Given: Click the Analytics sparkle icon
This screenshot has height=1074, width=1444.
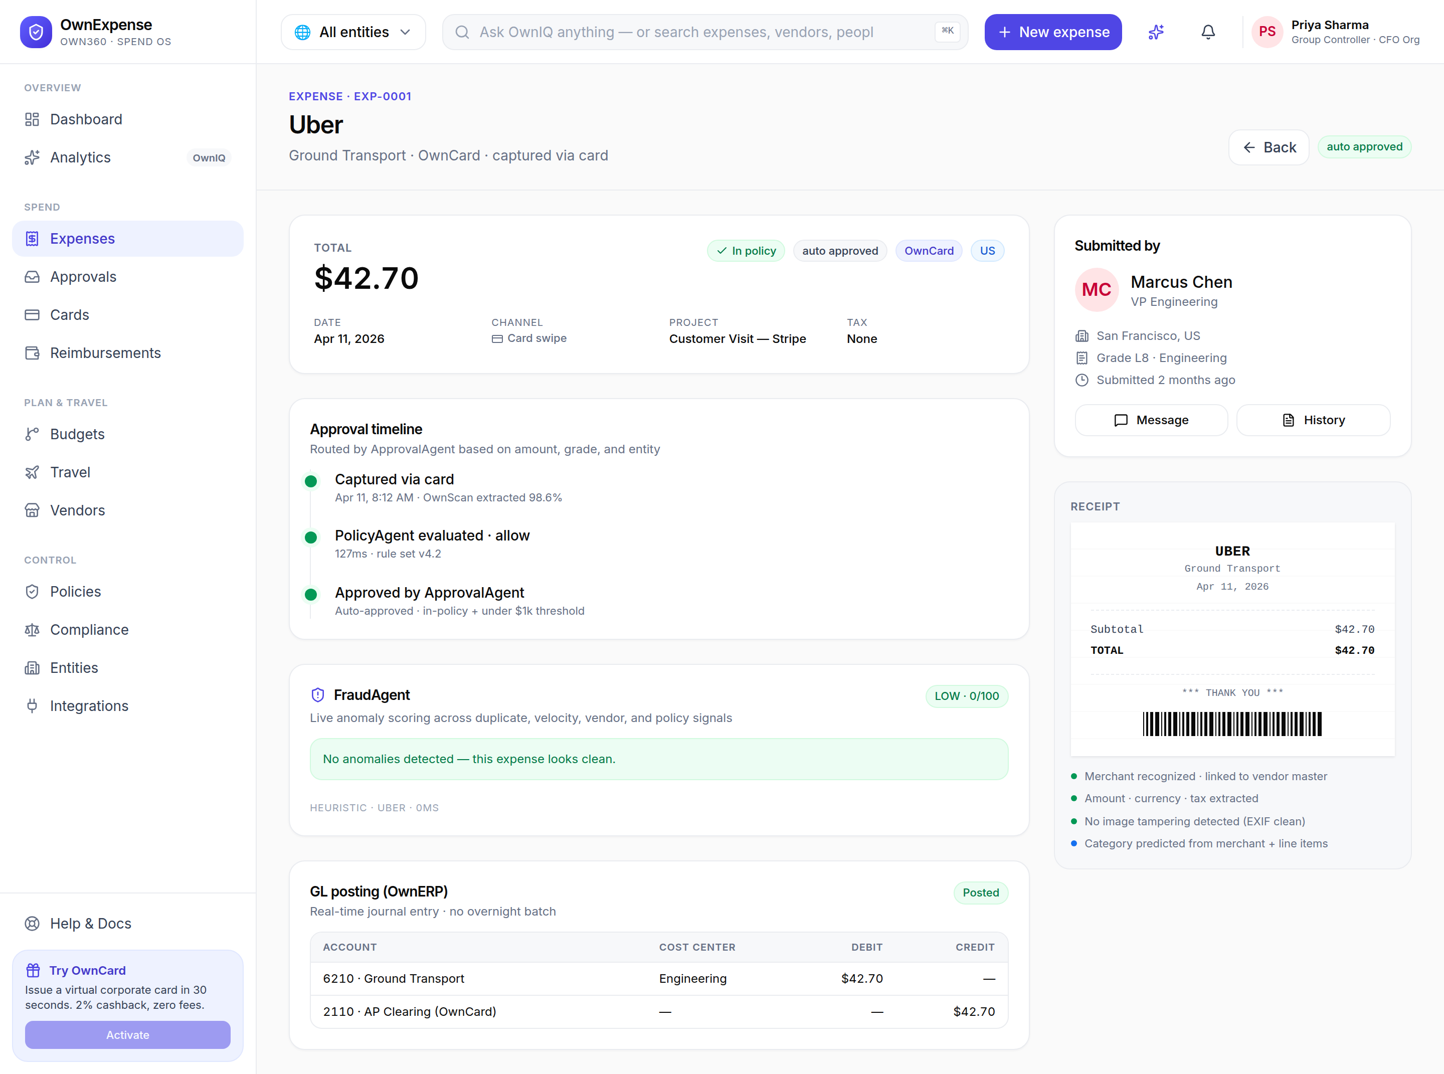Looking at the screenshot, I should click(32, 157).
